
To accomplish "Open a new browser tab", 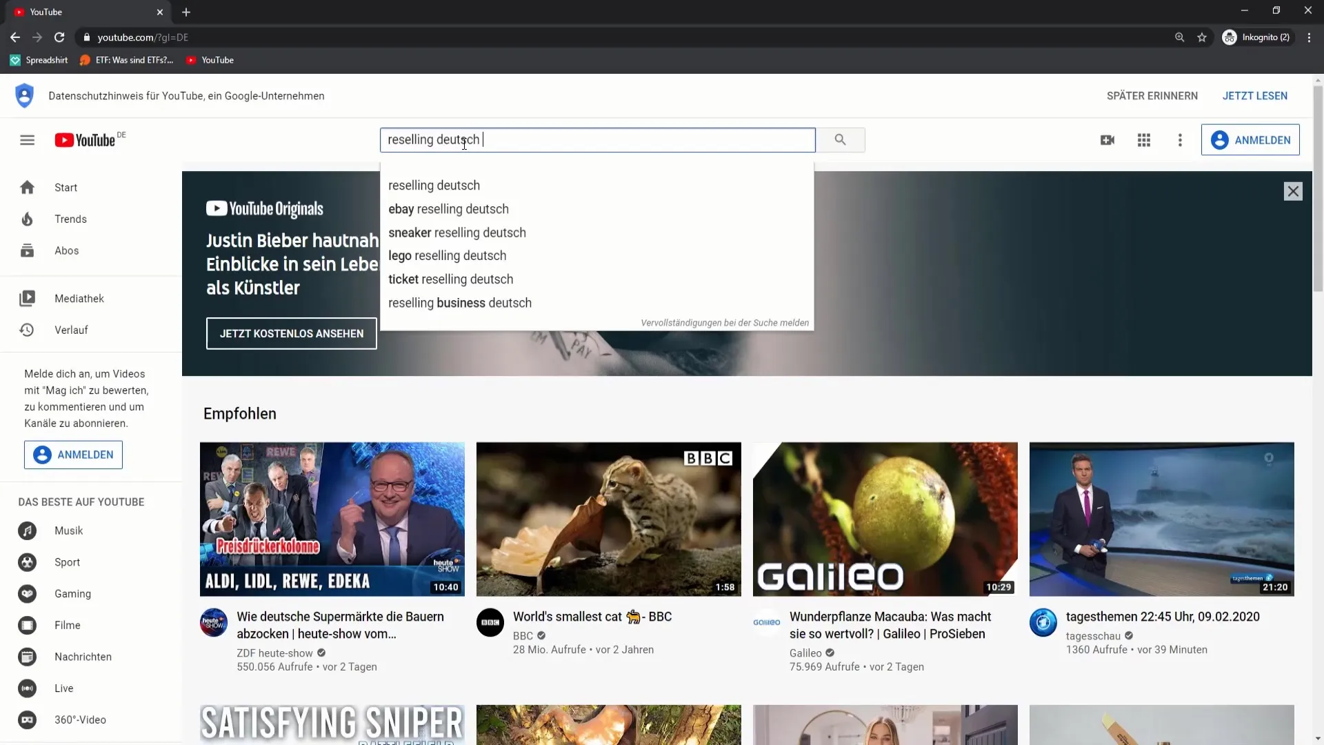I will (186, 12).
